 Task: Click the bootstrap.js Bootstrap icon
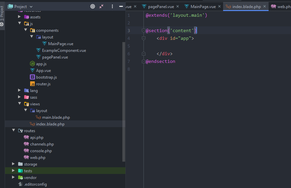(32, 77)
